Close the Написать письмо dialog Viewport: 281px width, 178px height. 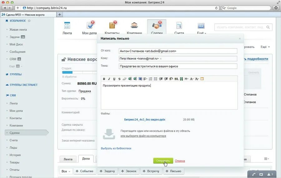click(240, 39)
